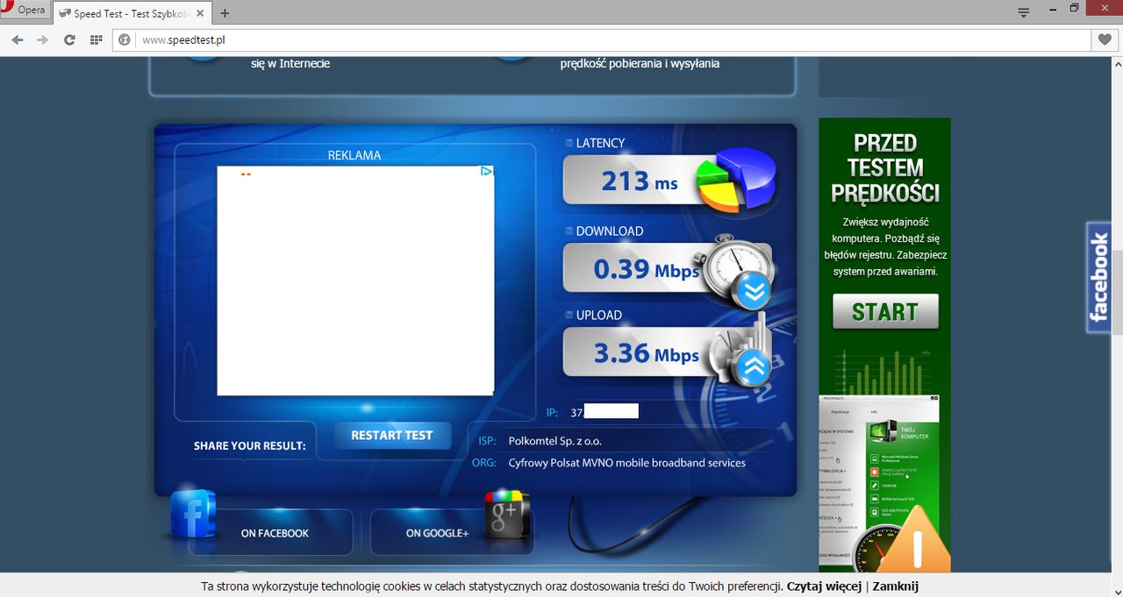This screenshot has width=1123, height=597.
Task: Click the REKLAMA ad label
Action: click(354, 155)
